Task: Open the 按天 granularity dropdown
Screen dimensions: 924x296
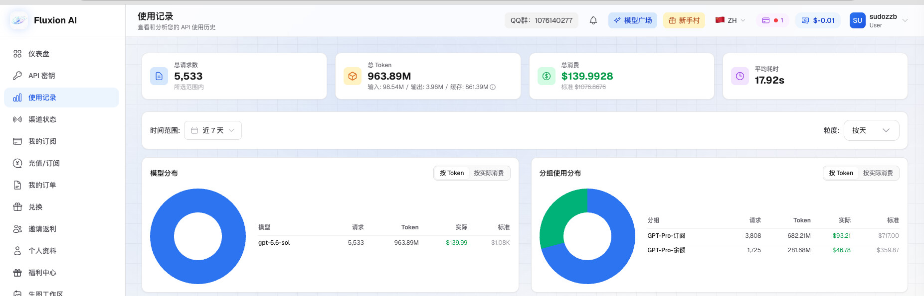Action: coord(871,130)
